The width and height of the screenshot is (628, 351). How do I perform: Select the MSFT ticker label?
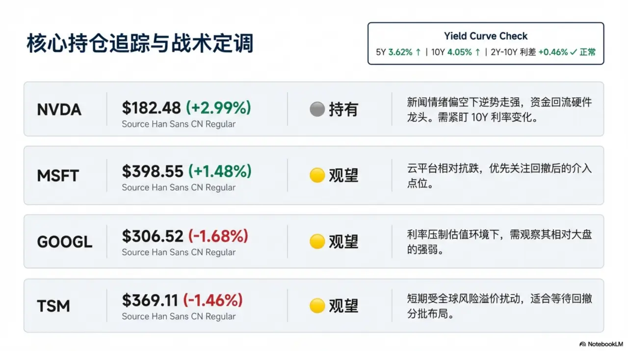pos(58,176)
